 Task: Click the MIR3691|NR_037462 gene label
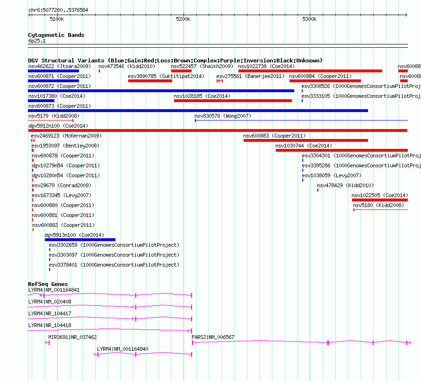[x=72, y=337]
